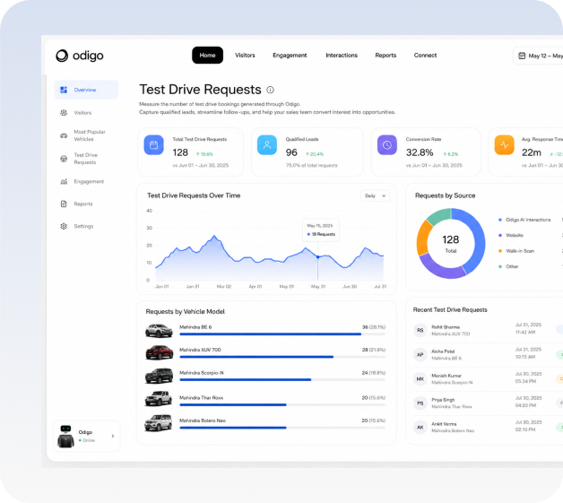The image size is (563, 503).
Task: Click the Avg. Response Time pulse icon
Action: (504, 145)
